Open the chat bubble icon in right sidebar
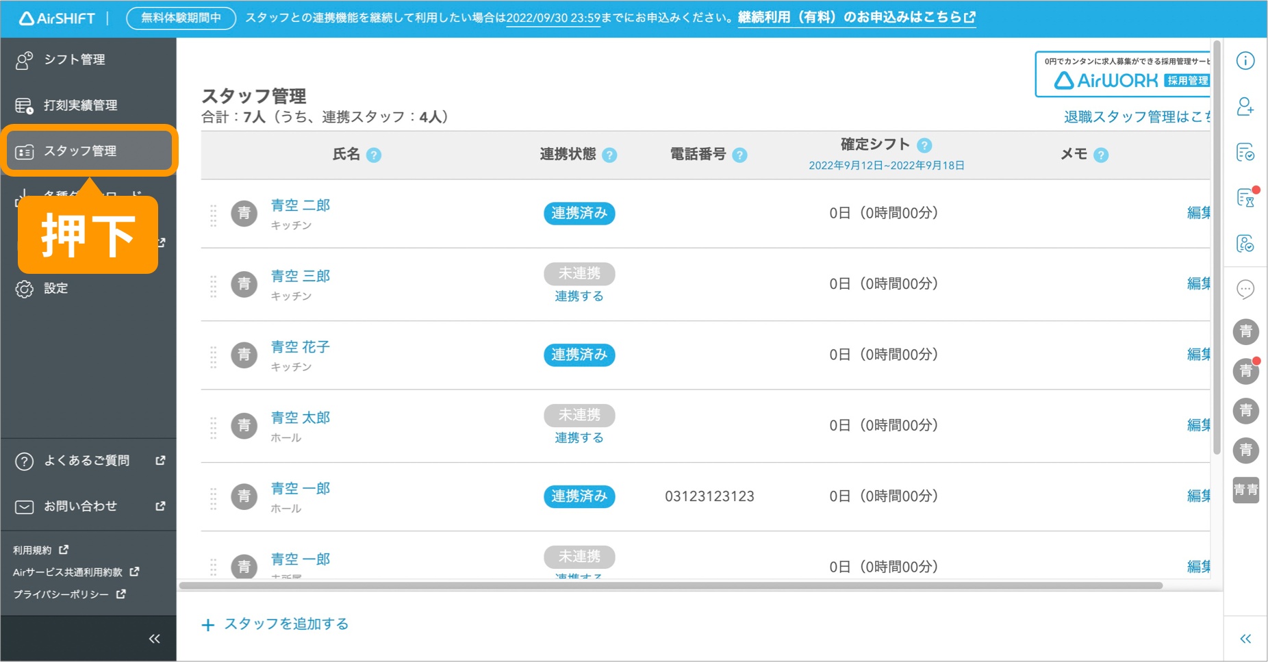The height and width of the screenshot is (662, 1268). 1245,290
